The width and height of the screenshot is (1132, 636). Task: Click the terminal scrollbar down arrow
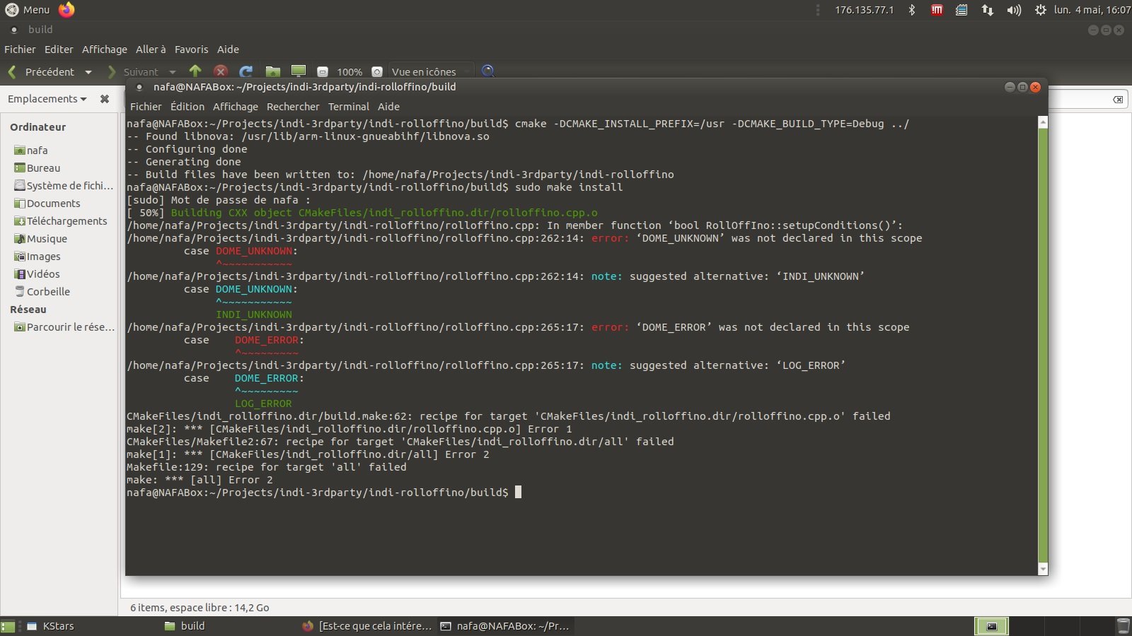tap(1042, 570)
